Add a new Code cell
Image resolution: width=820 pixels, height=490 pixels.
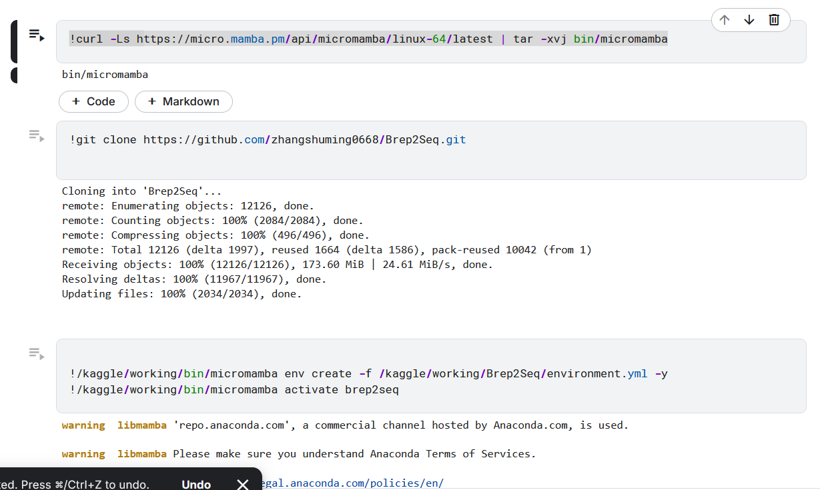pos(93,101)
